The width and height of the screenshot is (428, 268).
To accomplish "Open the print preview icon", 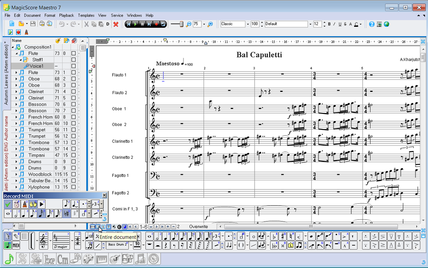I will [50, 24].
